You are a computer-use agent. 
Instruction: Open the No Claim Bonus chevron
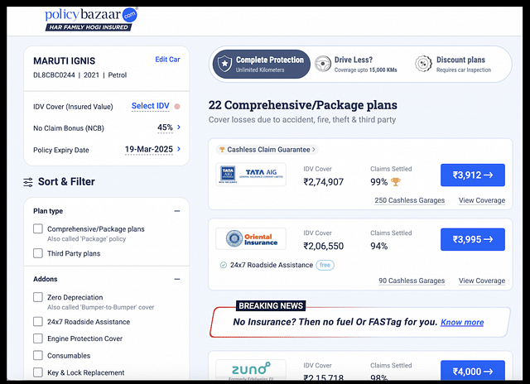(179, 127)
